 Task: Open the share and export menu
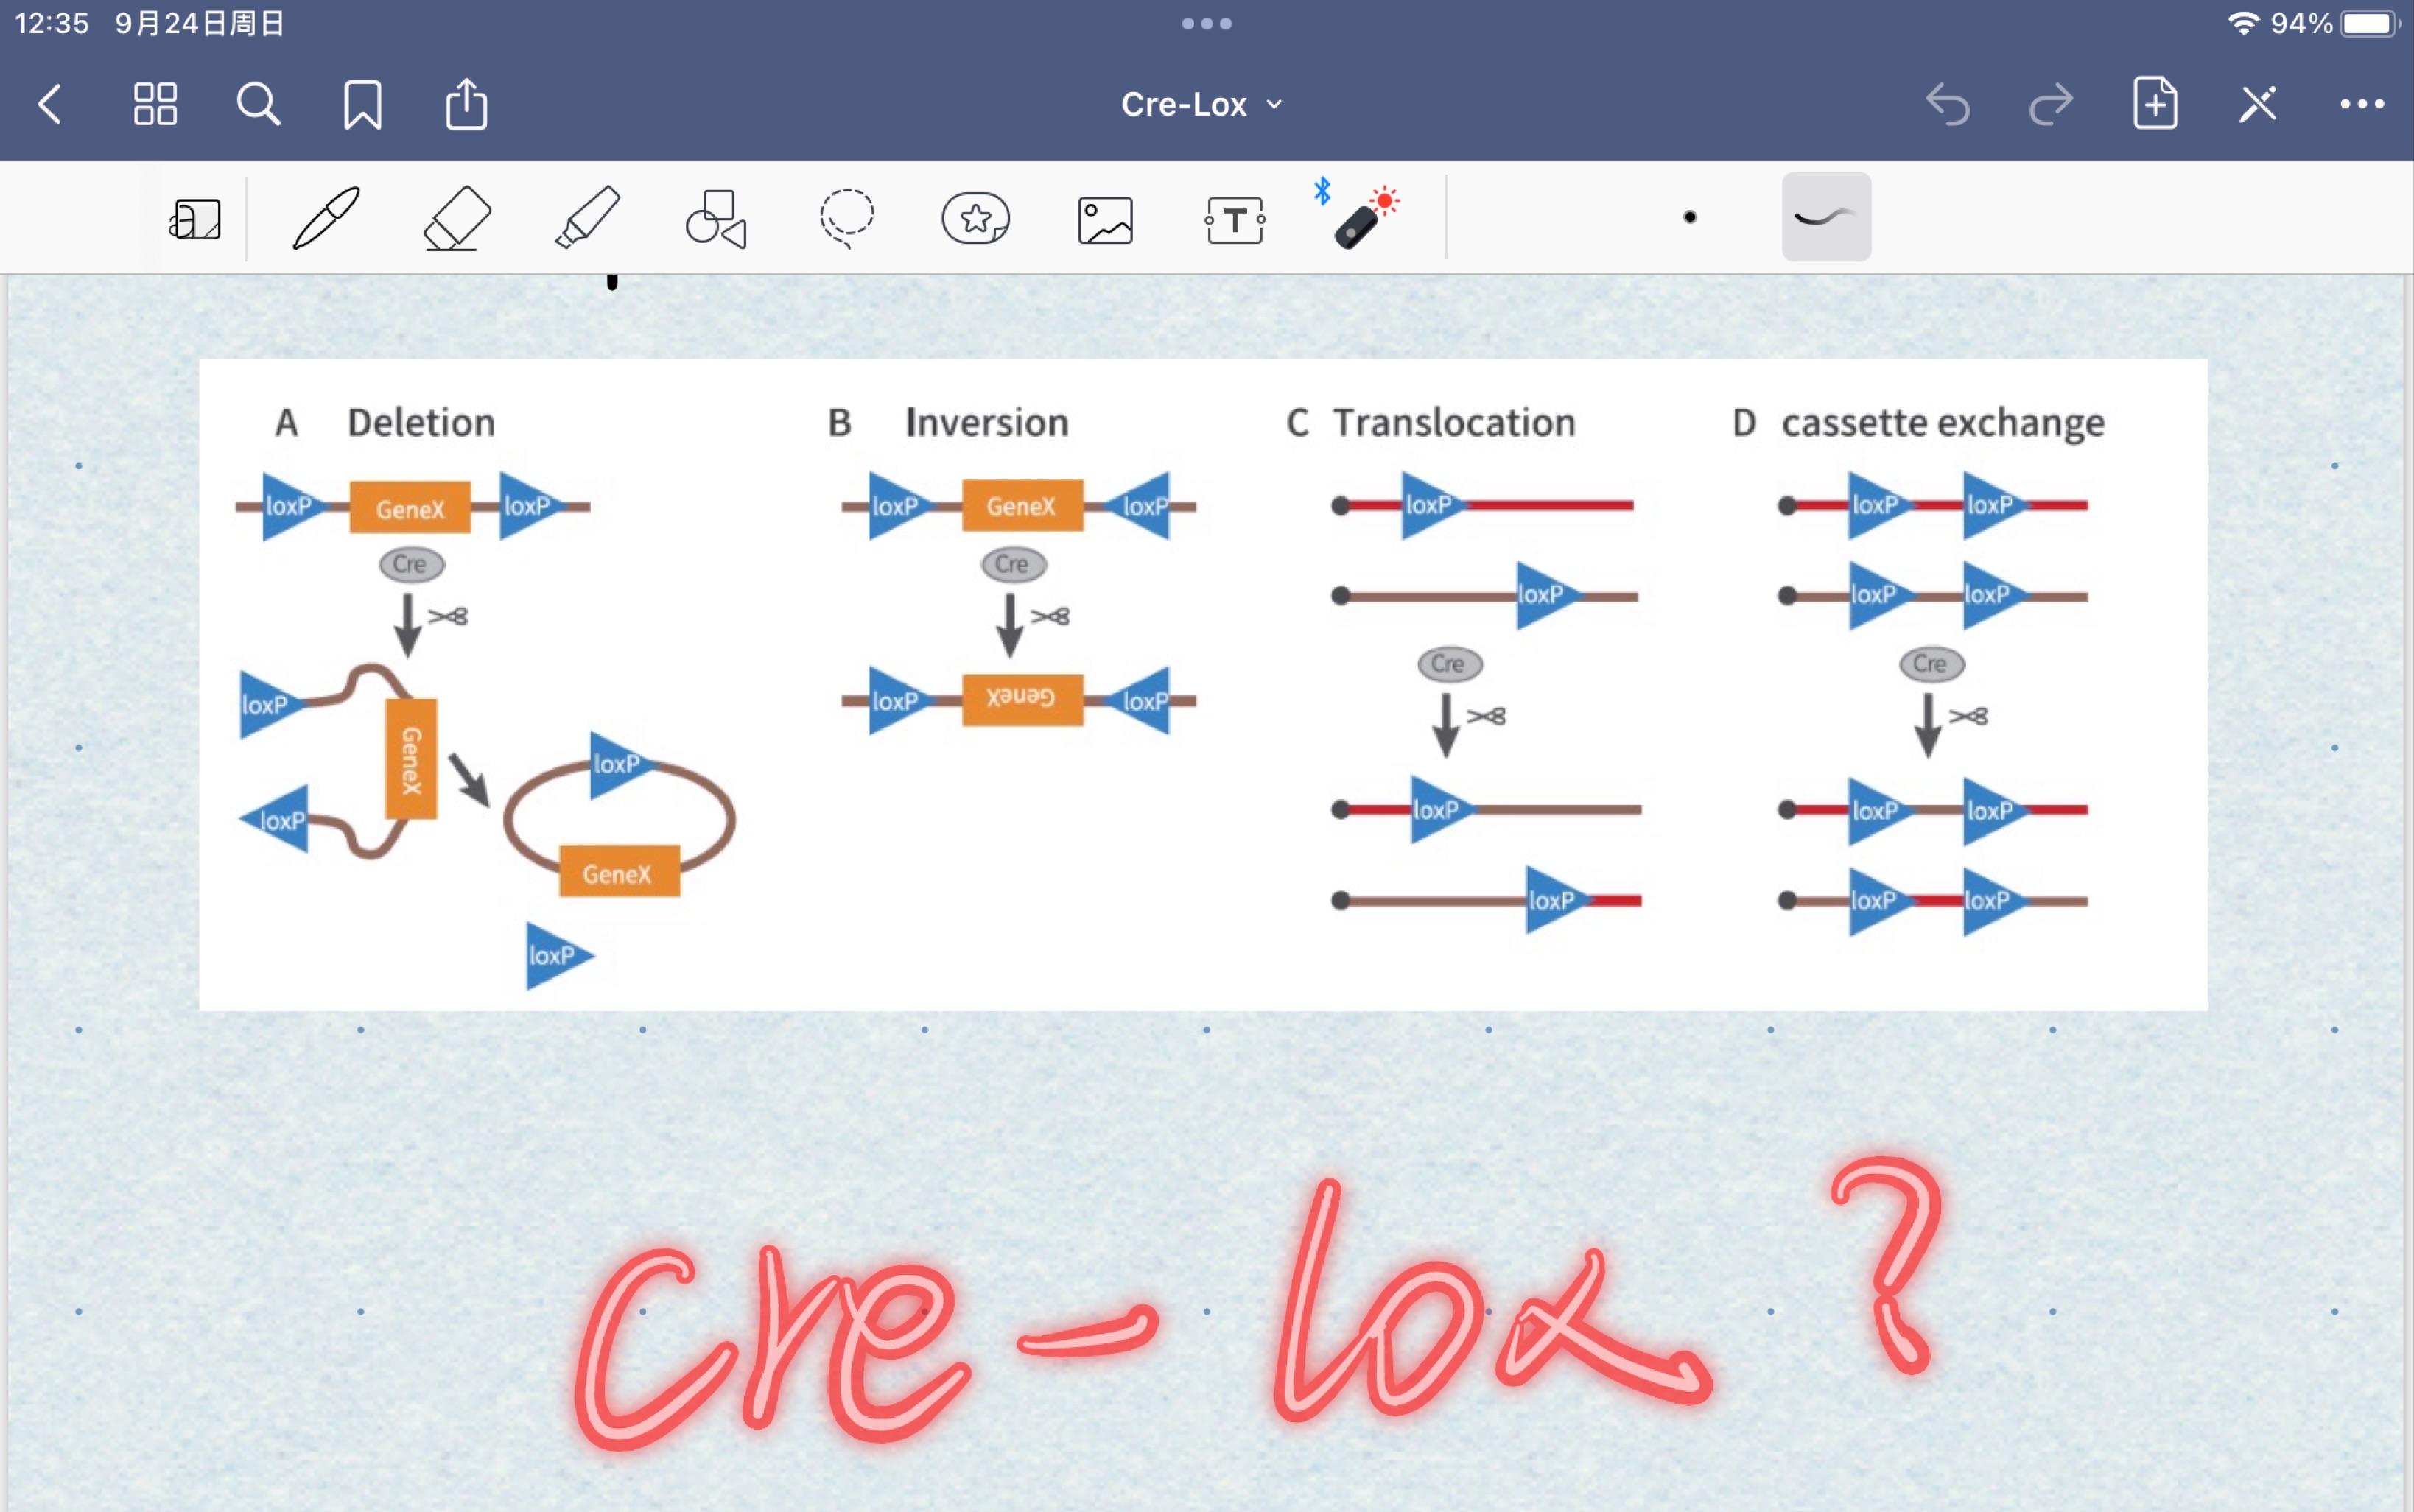pos(466,104)
